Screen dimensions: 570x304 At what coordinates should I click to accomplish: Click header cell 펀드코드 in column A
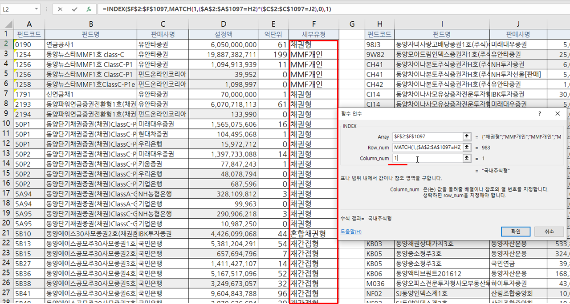click(x=29, y=34)
